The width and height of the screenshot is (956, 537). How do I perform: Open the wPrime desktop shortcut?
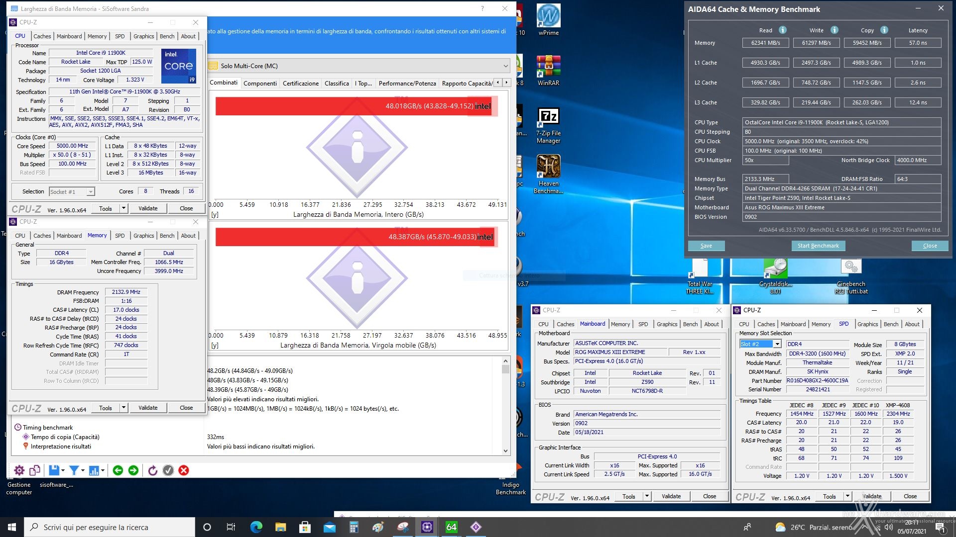tap(548, 20)
